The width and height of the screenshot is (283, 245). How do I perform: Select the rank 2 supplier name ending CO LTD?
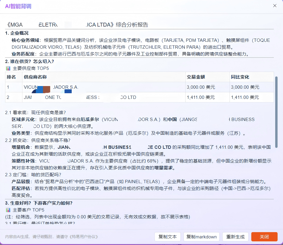pyautogui.click(x=80, y=97)
